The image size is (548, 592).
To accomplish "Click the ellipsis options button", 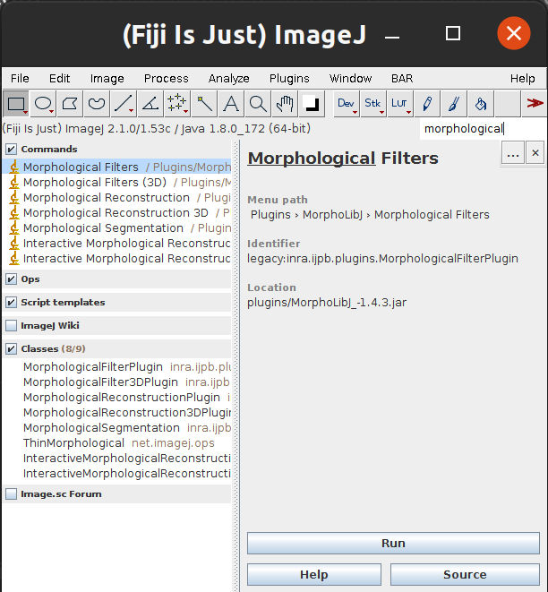I will point(512,153).
